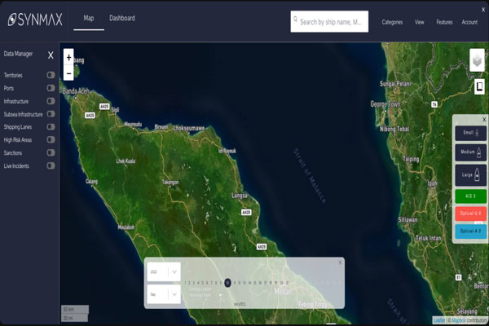The height and width of the screenshot is (326, 489).
Task: Toggle the Territories layer switch
Action: 51,75
